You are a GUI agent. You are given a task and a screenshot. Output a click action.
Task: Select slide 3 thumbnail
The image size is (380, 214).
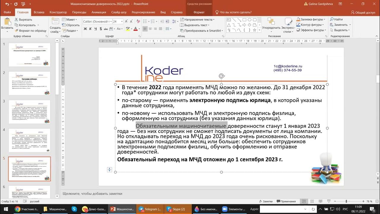pyautogui.click(x=29, y=112)
